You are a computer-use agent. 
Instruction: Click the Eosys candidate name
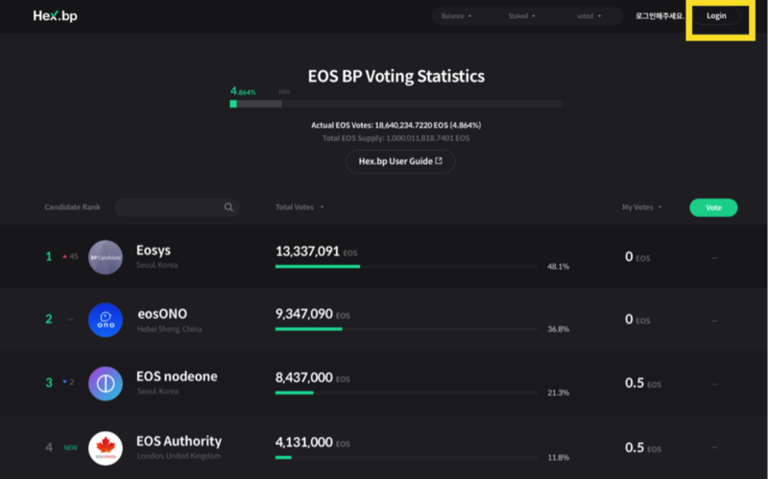[x=154, y=251]
